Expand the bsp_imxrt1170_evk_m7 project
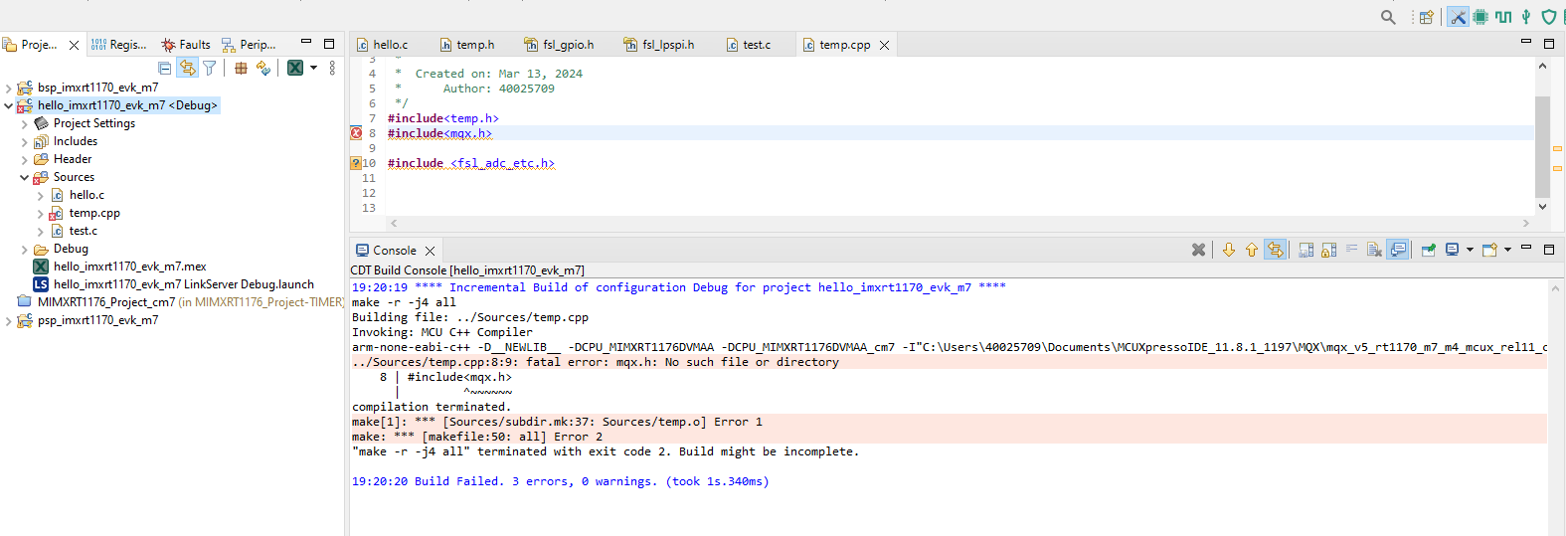 click(9, 88)
